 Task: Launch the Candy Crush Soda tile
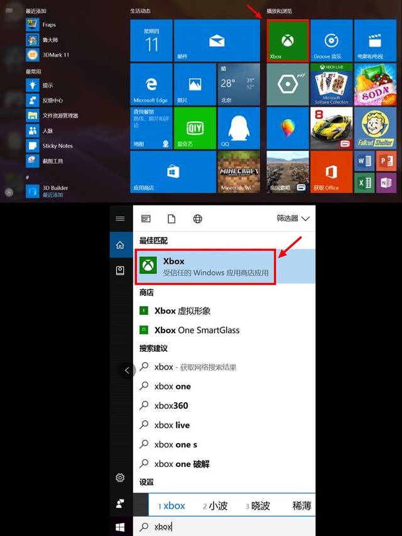coord(375,84)
